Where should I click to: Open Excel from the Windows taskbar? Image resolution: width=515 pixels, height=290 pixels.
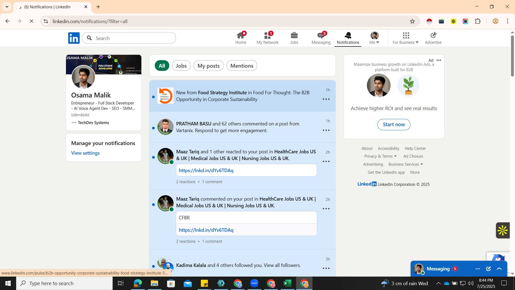coord(288,283)
